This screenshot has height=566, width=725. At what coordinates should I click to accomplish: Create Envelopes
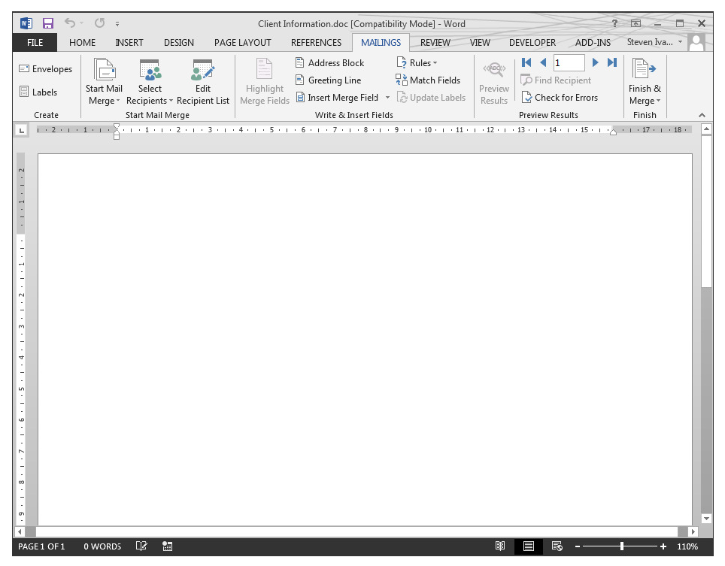[45, 69]
